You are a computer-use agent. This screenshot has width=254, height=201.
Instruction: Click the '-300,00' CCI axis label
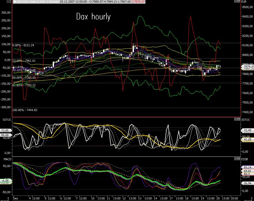(5, 107)
